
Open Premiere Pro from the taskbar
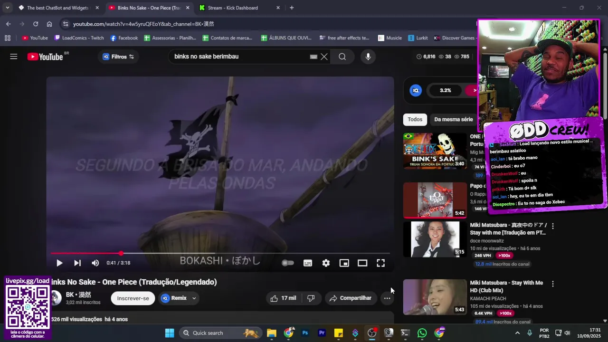pos(322,333)
